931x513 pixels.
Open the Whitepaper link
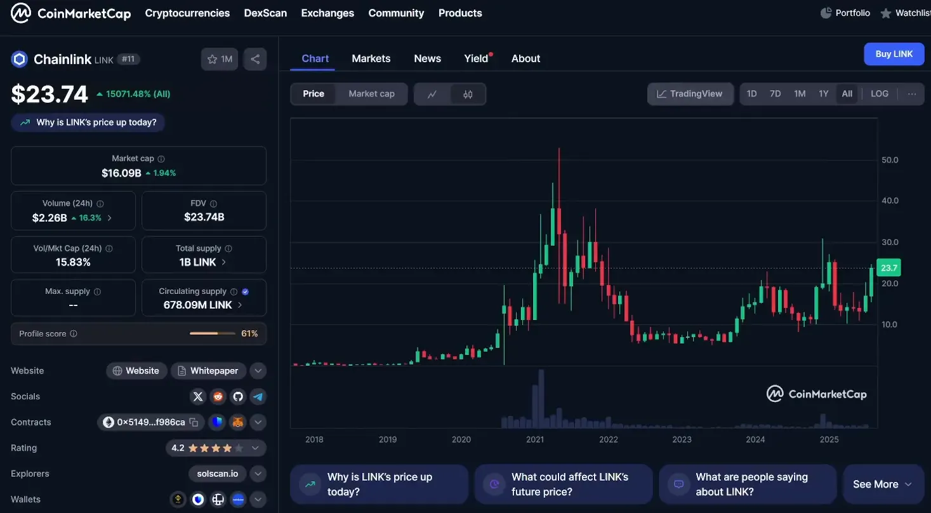(x=208, y=371)
